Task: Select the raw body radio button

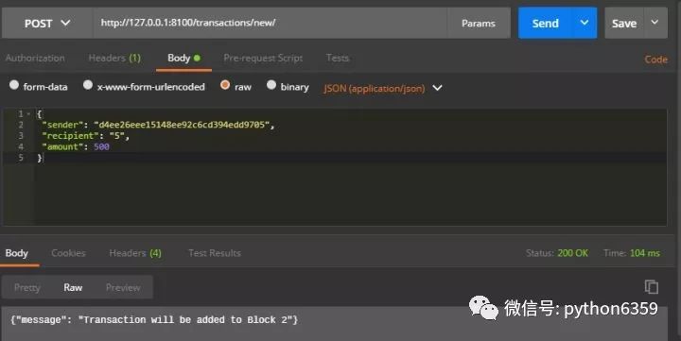Action: 225,85
